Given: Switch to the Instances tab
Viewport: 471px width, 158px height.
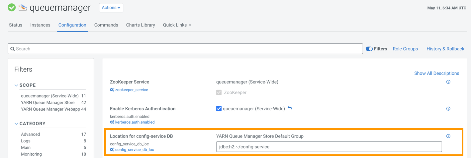Looking at the screenshot, I should tap(40, 25).
